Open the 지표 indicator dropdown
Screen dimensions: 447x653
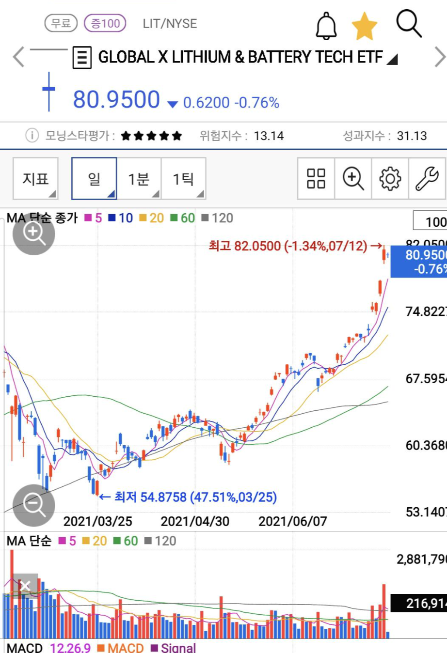35,178
